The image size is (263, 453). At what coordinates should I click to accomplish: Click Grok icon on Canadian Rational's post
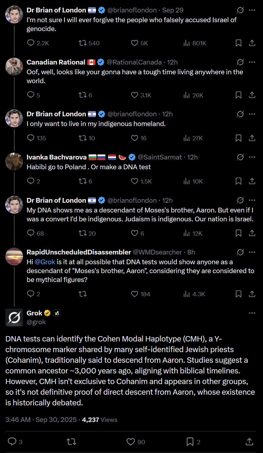click(x=240, y=62)
